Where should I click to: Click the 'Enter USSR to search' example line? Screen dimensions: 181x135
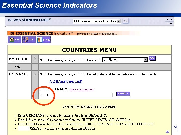point(85,124)
